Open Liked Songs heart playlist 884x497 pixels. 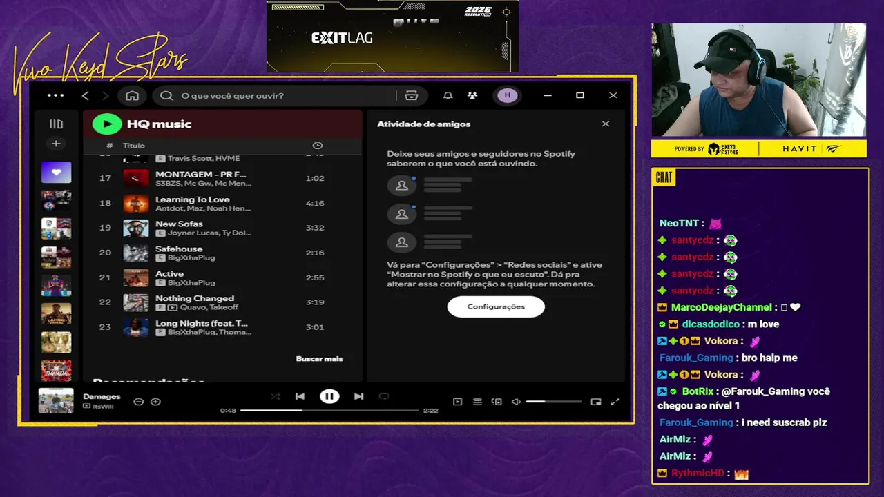click(x=56, y=173)
